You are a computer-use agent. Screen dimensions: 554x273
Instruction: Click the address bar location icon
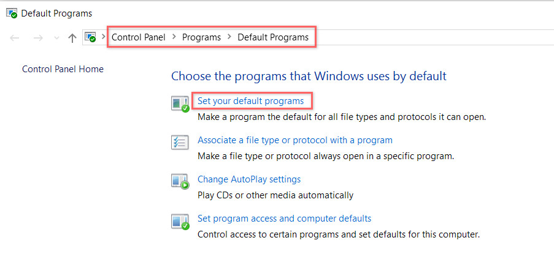pyautogui.click(x=91, y=37)
